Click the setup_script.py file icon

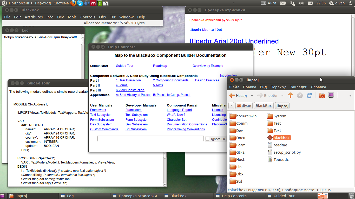(270, 152)
